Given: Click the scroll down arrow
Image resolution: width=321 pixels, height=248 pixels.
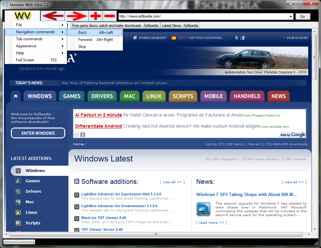Looking at the screenshot, I should [x=315, y=229].
